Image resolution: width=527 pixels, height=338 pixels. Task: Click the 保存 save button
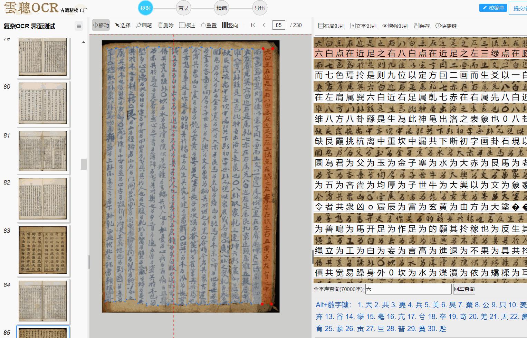[x=422, y=26]
